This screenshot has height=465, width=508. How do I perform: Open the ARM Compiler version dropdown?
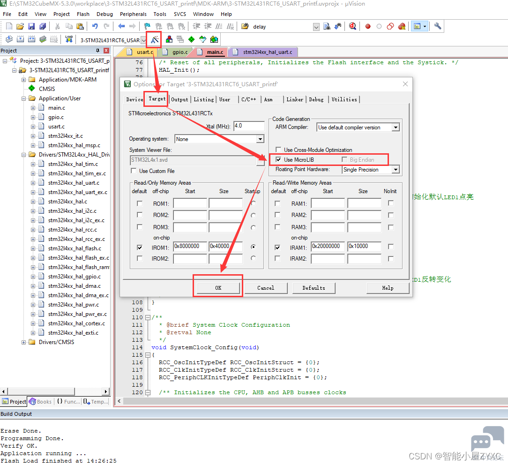click(396, 127)
